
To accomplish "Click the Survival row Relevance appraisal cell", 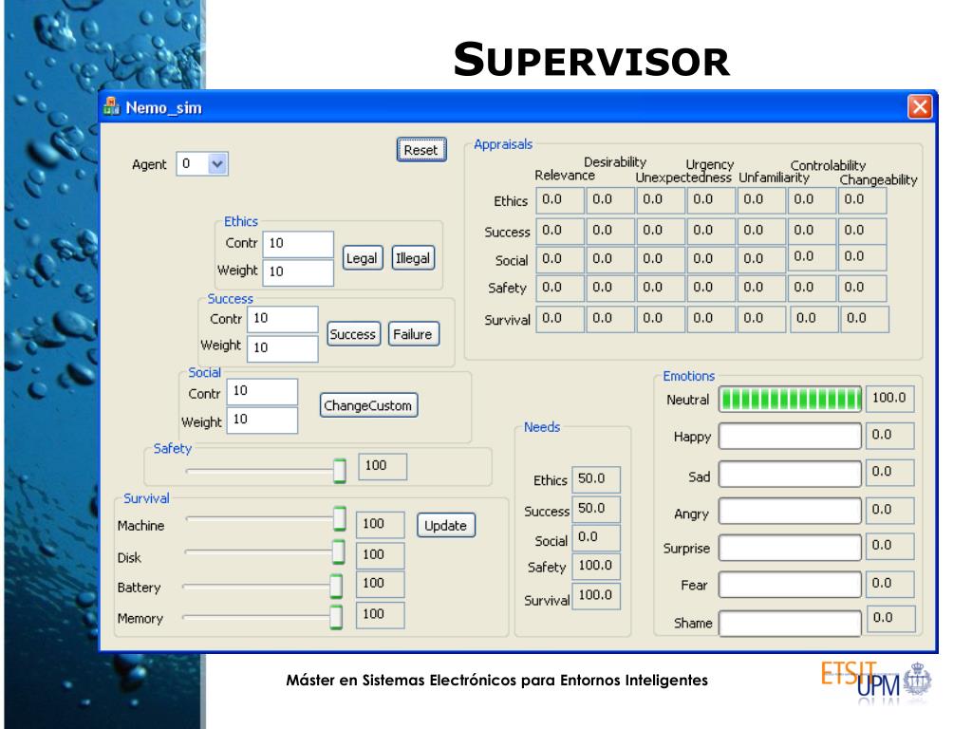I will (560, 319).
